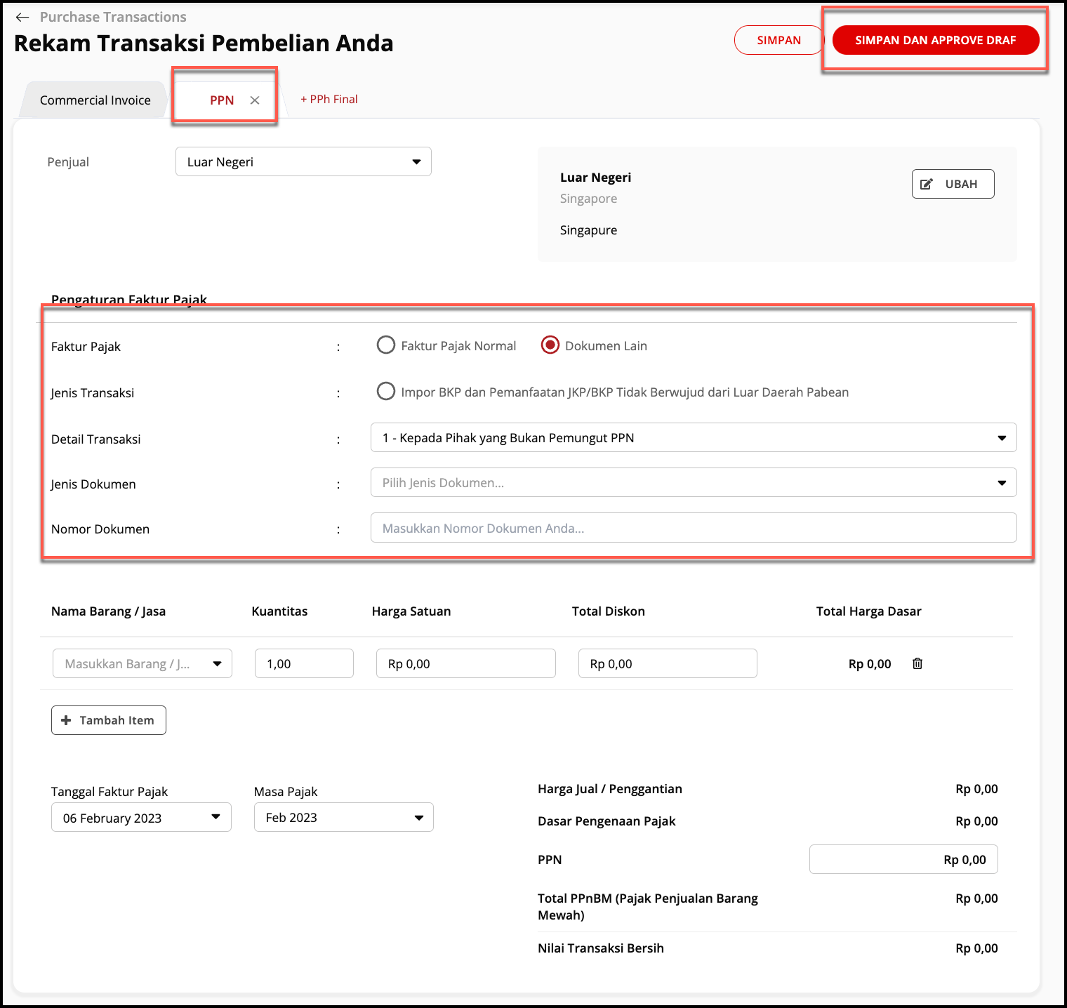Click the Dasar Pengenaan Pajak label
1067x1008 pixels.
point(607,821)
